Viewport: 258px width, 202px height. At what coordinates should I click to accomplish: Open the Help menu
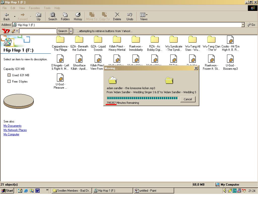pos(57,8)
